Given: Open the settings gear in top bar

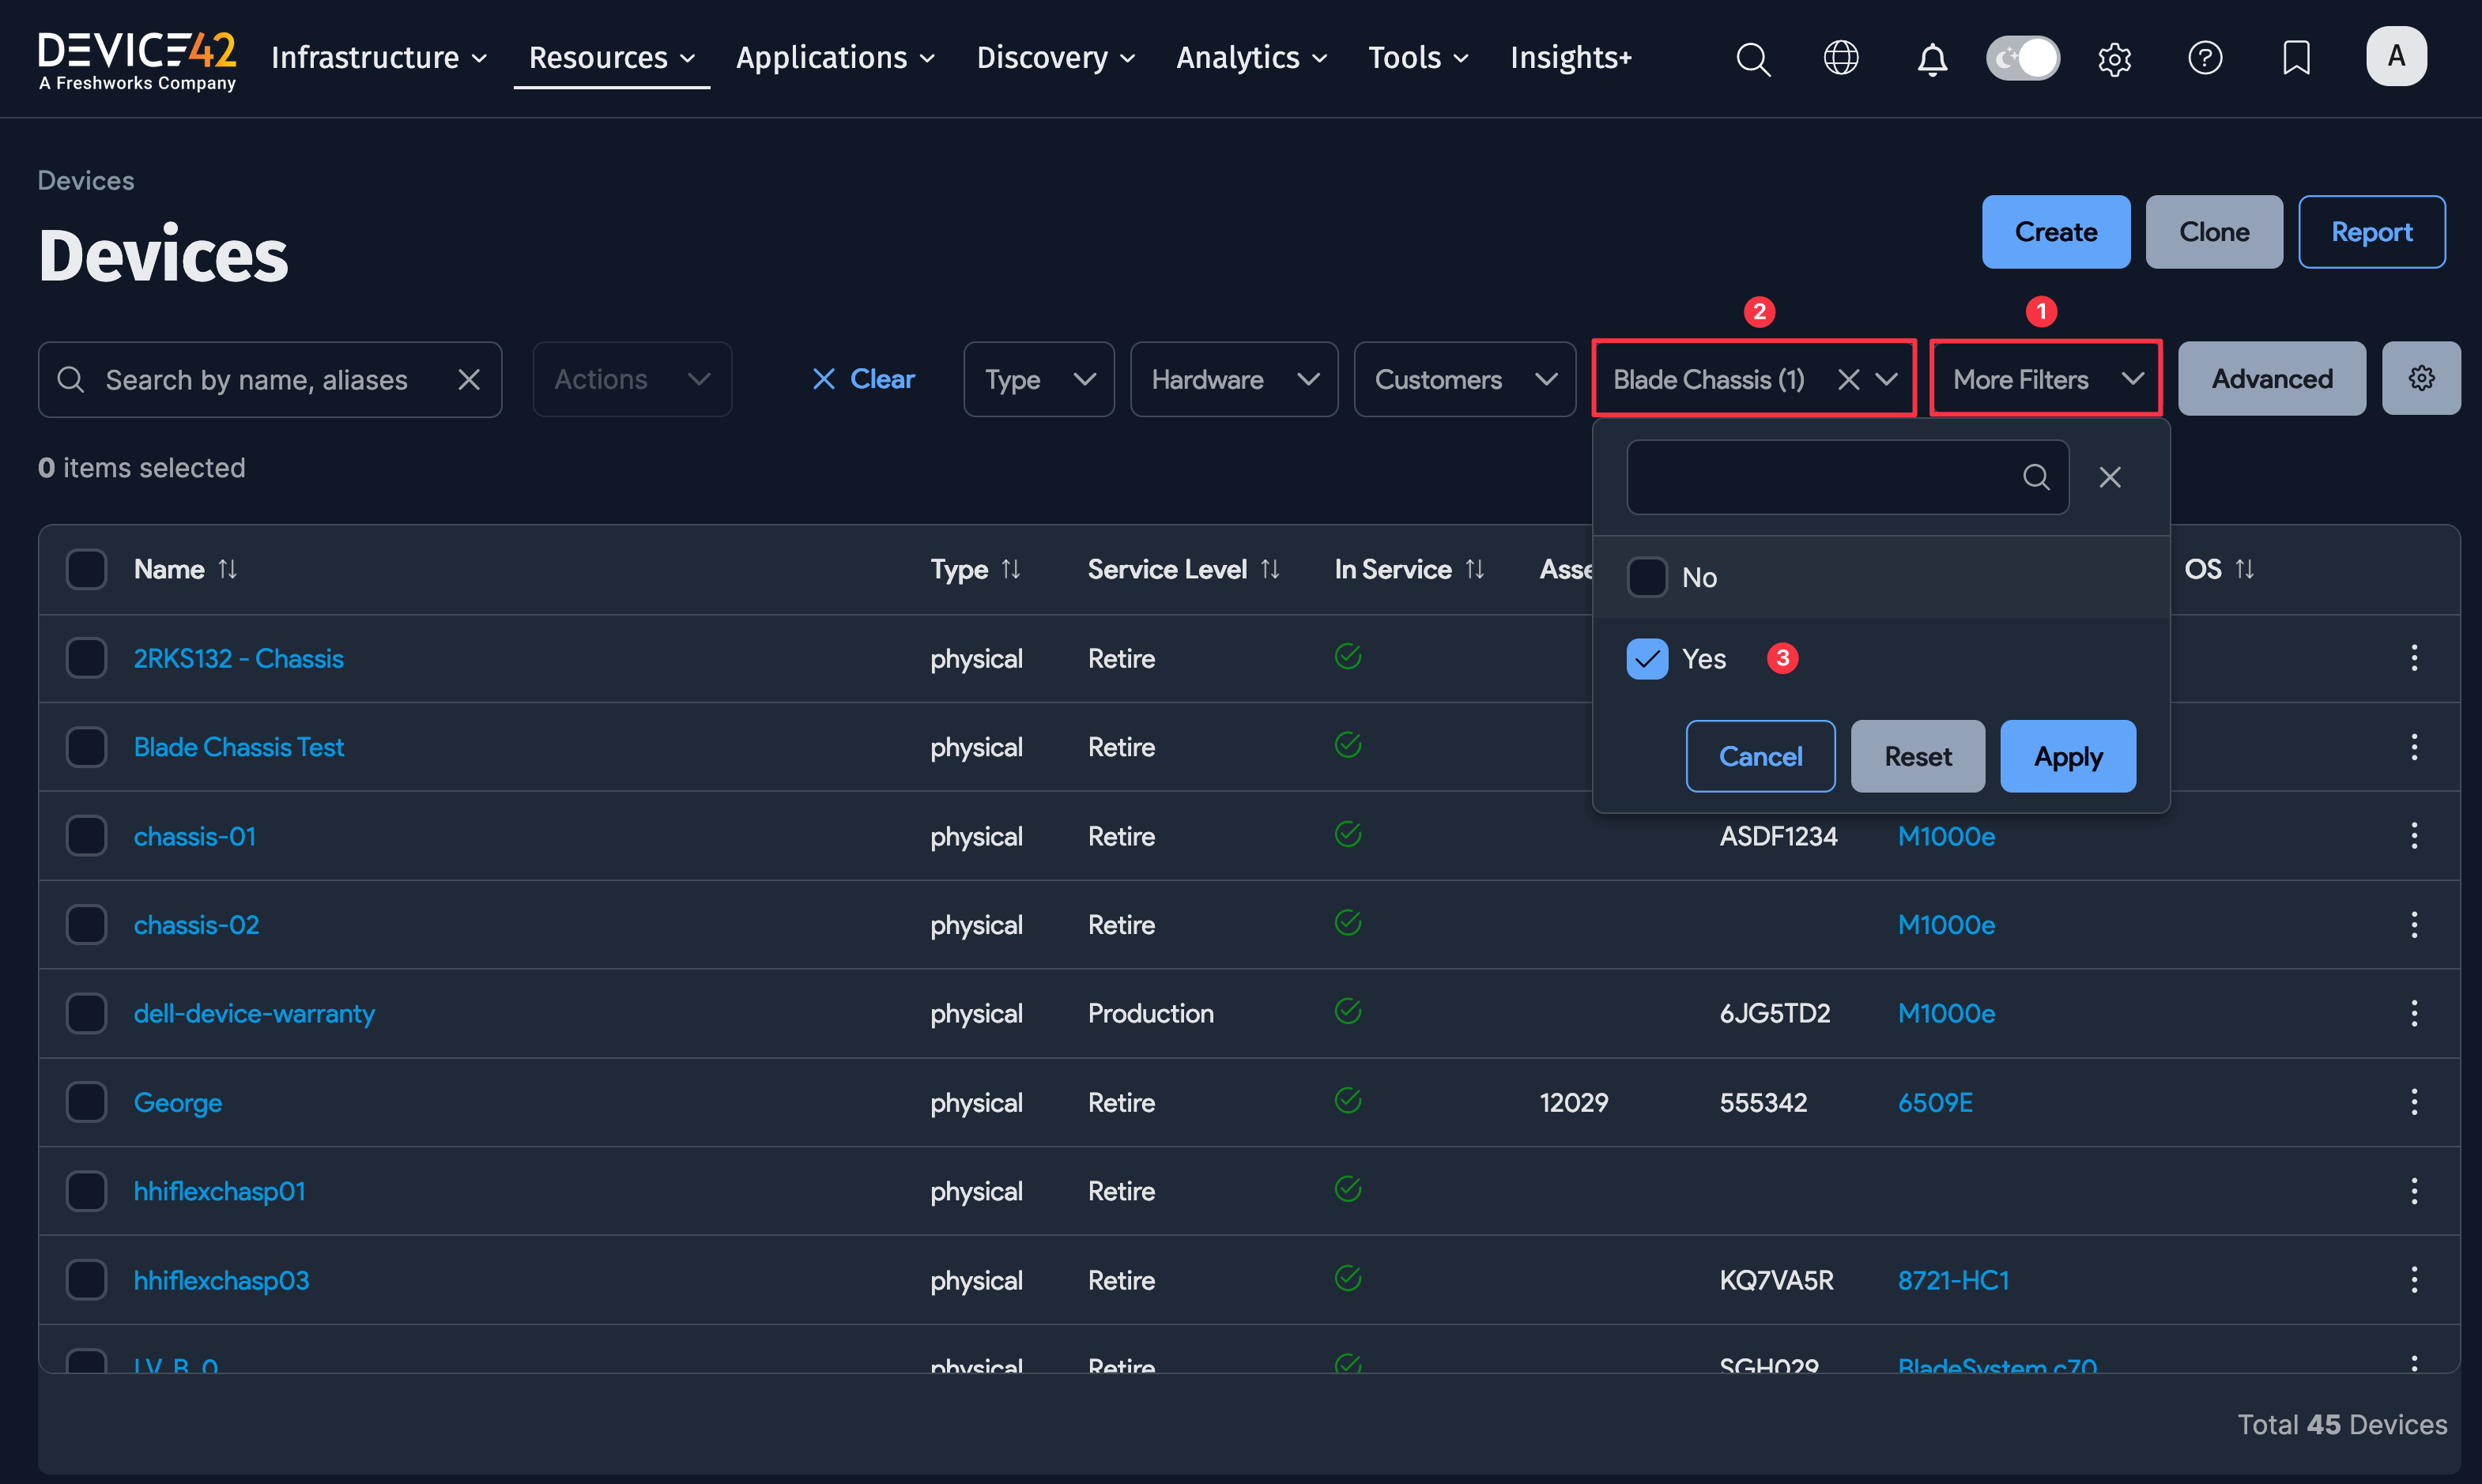Looking at the screenshot, I should [x=2114, y=59].
